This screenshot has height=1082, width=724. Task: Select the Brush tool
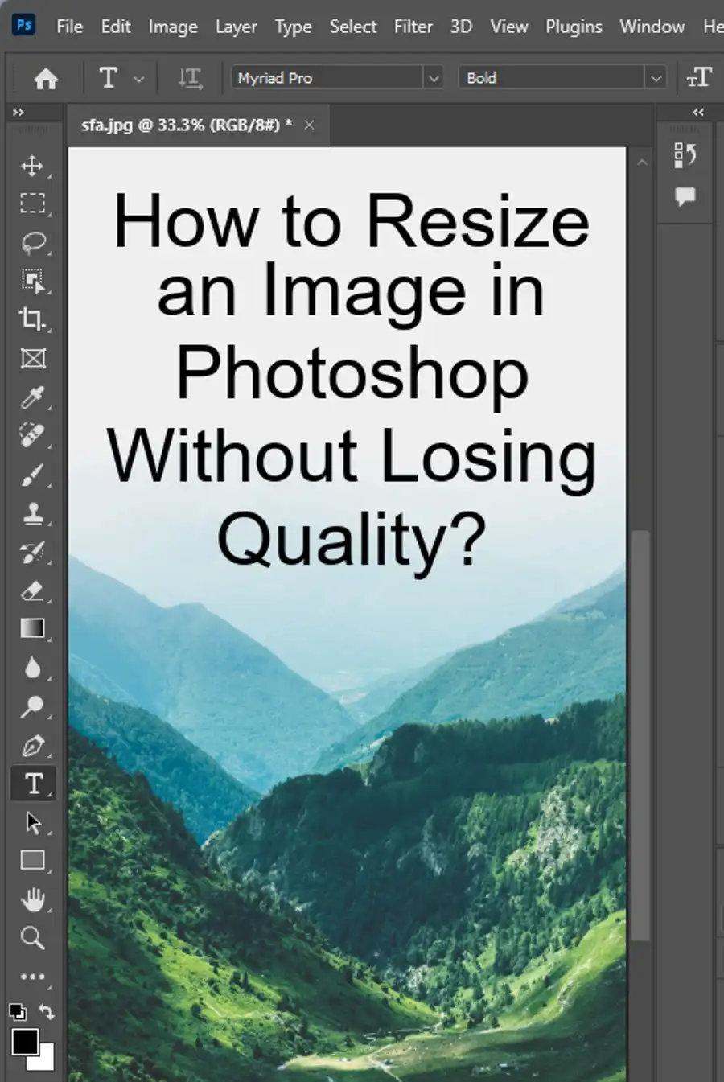coord(32,475)
